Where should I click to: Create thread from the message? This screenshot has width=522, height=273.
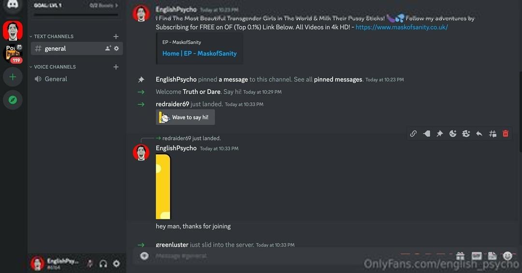coord(493,133)
